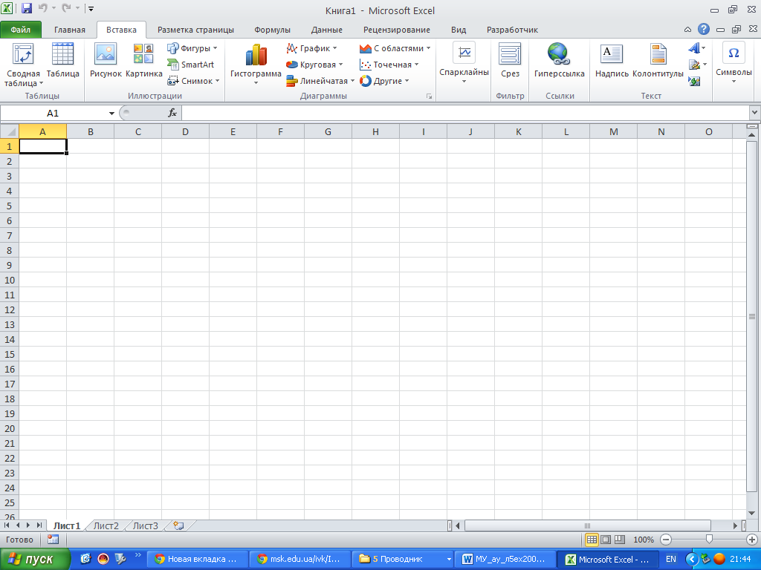Save the workbook from quick access toolbar
Screen dimensions: 761x570
[x=26, y=8]
